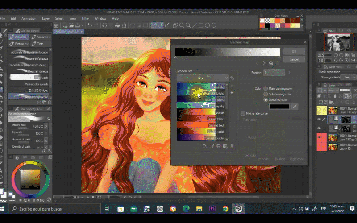Click the eyedropper icon beside the specified color
This screenshot has width=357, height=223.
pos(295,106)
